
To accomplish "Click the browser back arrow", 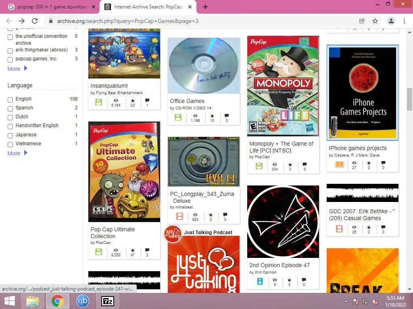I will point(9,21).
